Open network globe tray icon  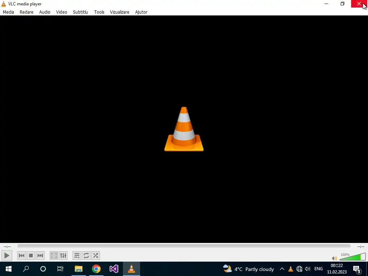299,269
